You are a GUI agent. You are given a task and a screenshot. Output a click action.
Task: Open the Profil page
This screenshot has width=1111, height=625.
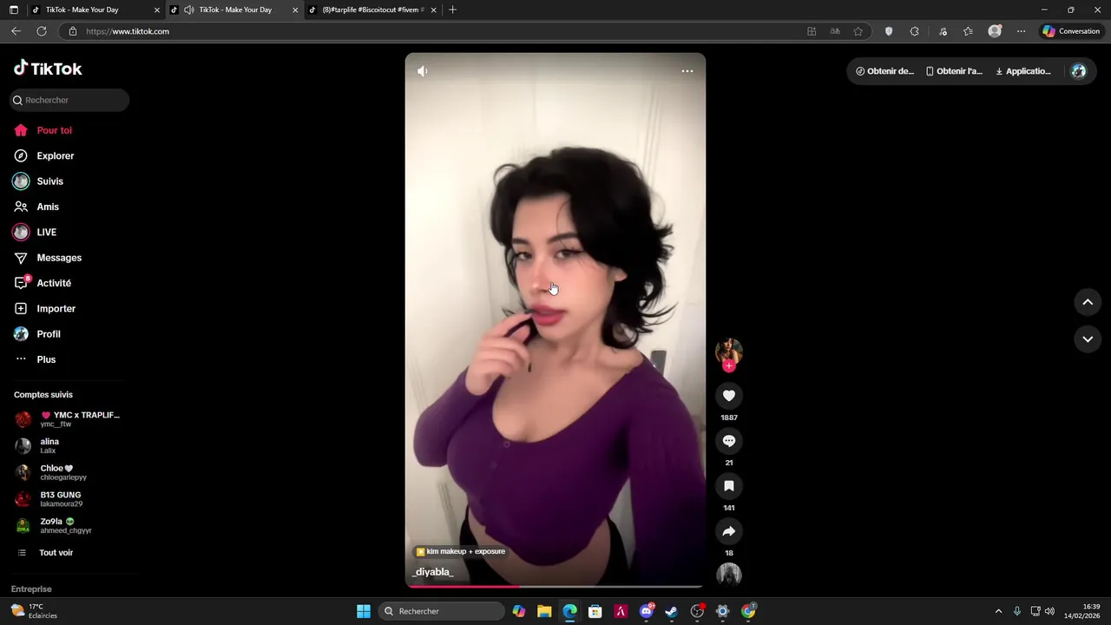tap(49, 334)
